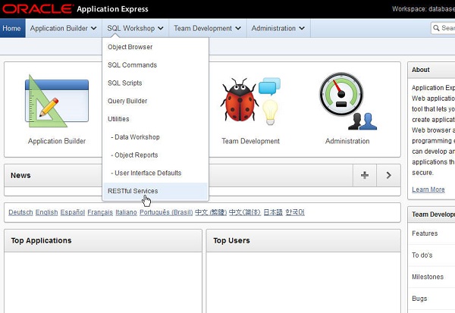Select SQL Commands menu entry

pos(155,65)
